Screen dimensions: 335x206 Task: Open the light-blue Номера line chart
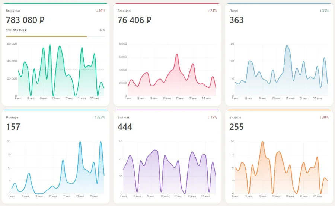[x=58, y=168]
